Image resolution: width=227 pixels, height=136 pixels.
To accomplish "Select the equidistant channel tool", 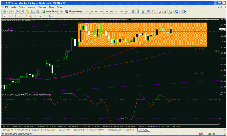I will tap(30, 16).
